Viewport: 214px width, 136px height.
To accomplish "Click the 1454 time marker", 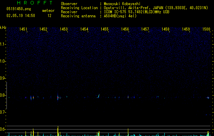I will click(x=84, y=29).
